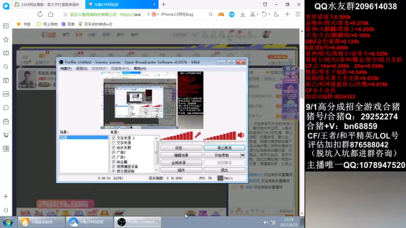Open a new browser tab
Screen dimensions: 406x228
pos(163,5)
